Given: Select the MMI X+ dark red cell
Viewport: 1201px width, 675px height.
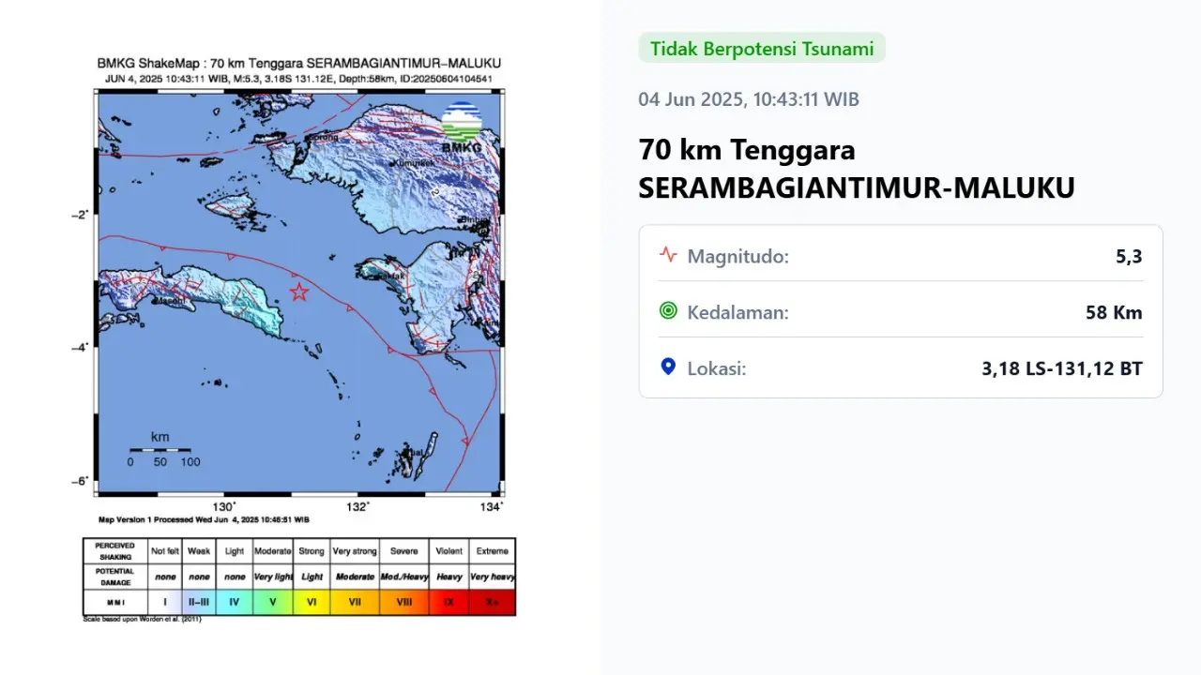Looking at the screenshot, I should (x=492, y=602).
